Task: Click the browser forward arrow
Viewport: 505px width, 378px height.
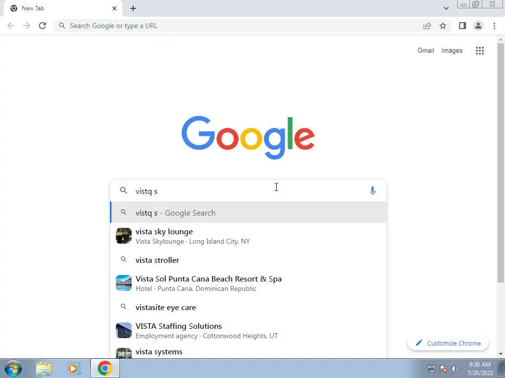Action: [27, 26]
